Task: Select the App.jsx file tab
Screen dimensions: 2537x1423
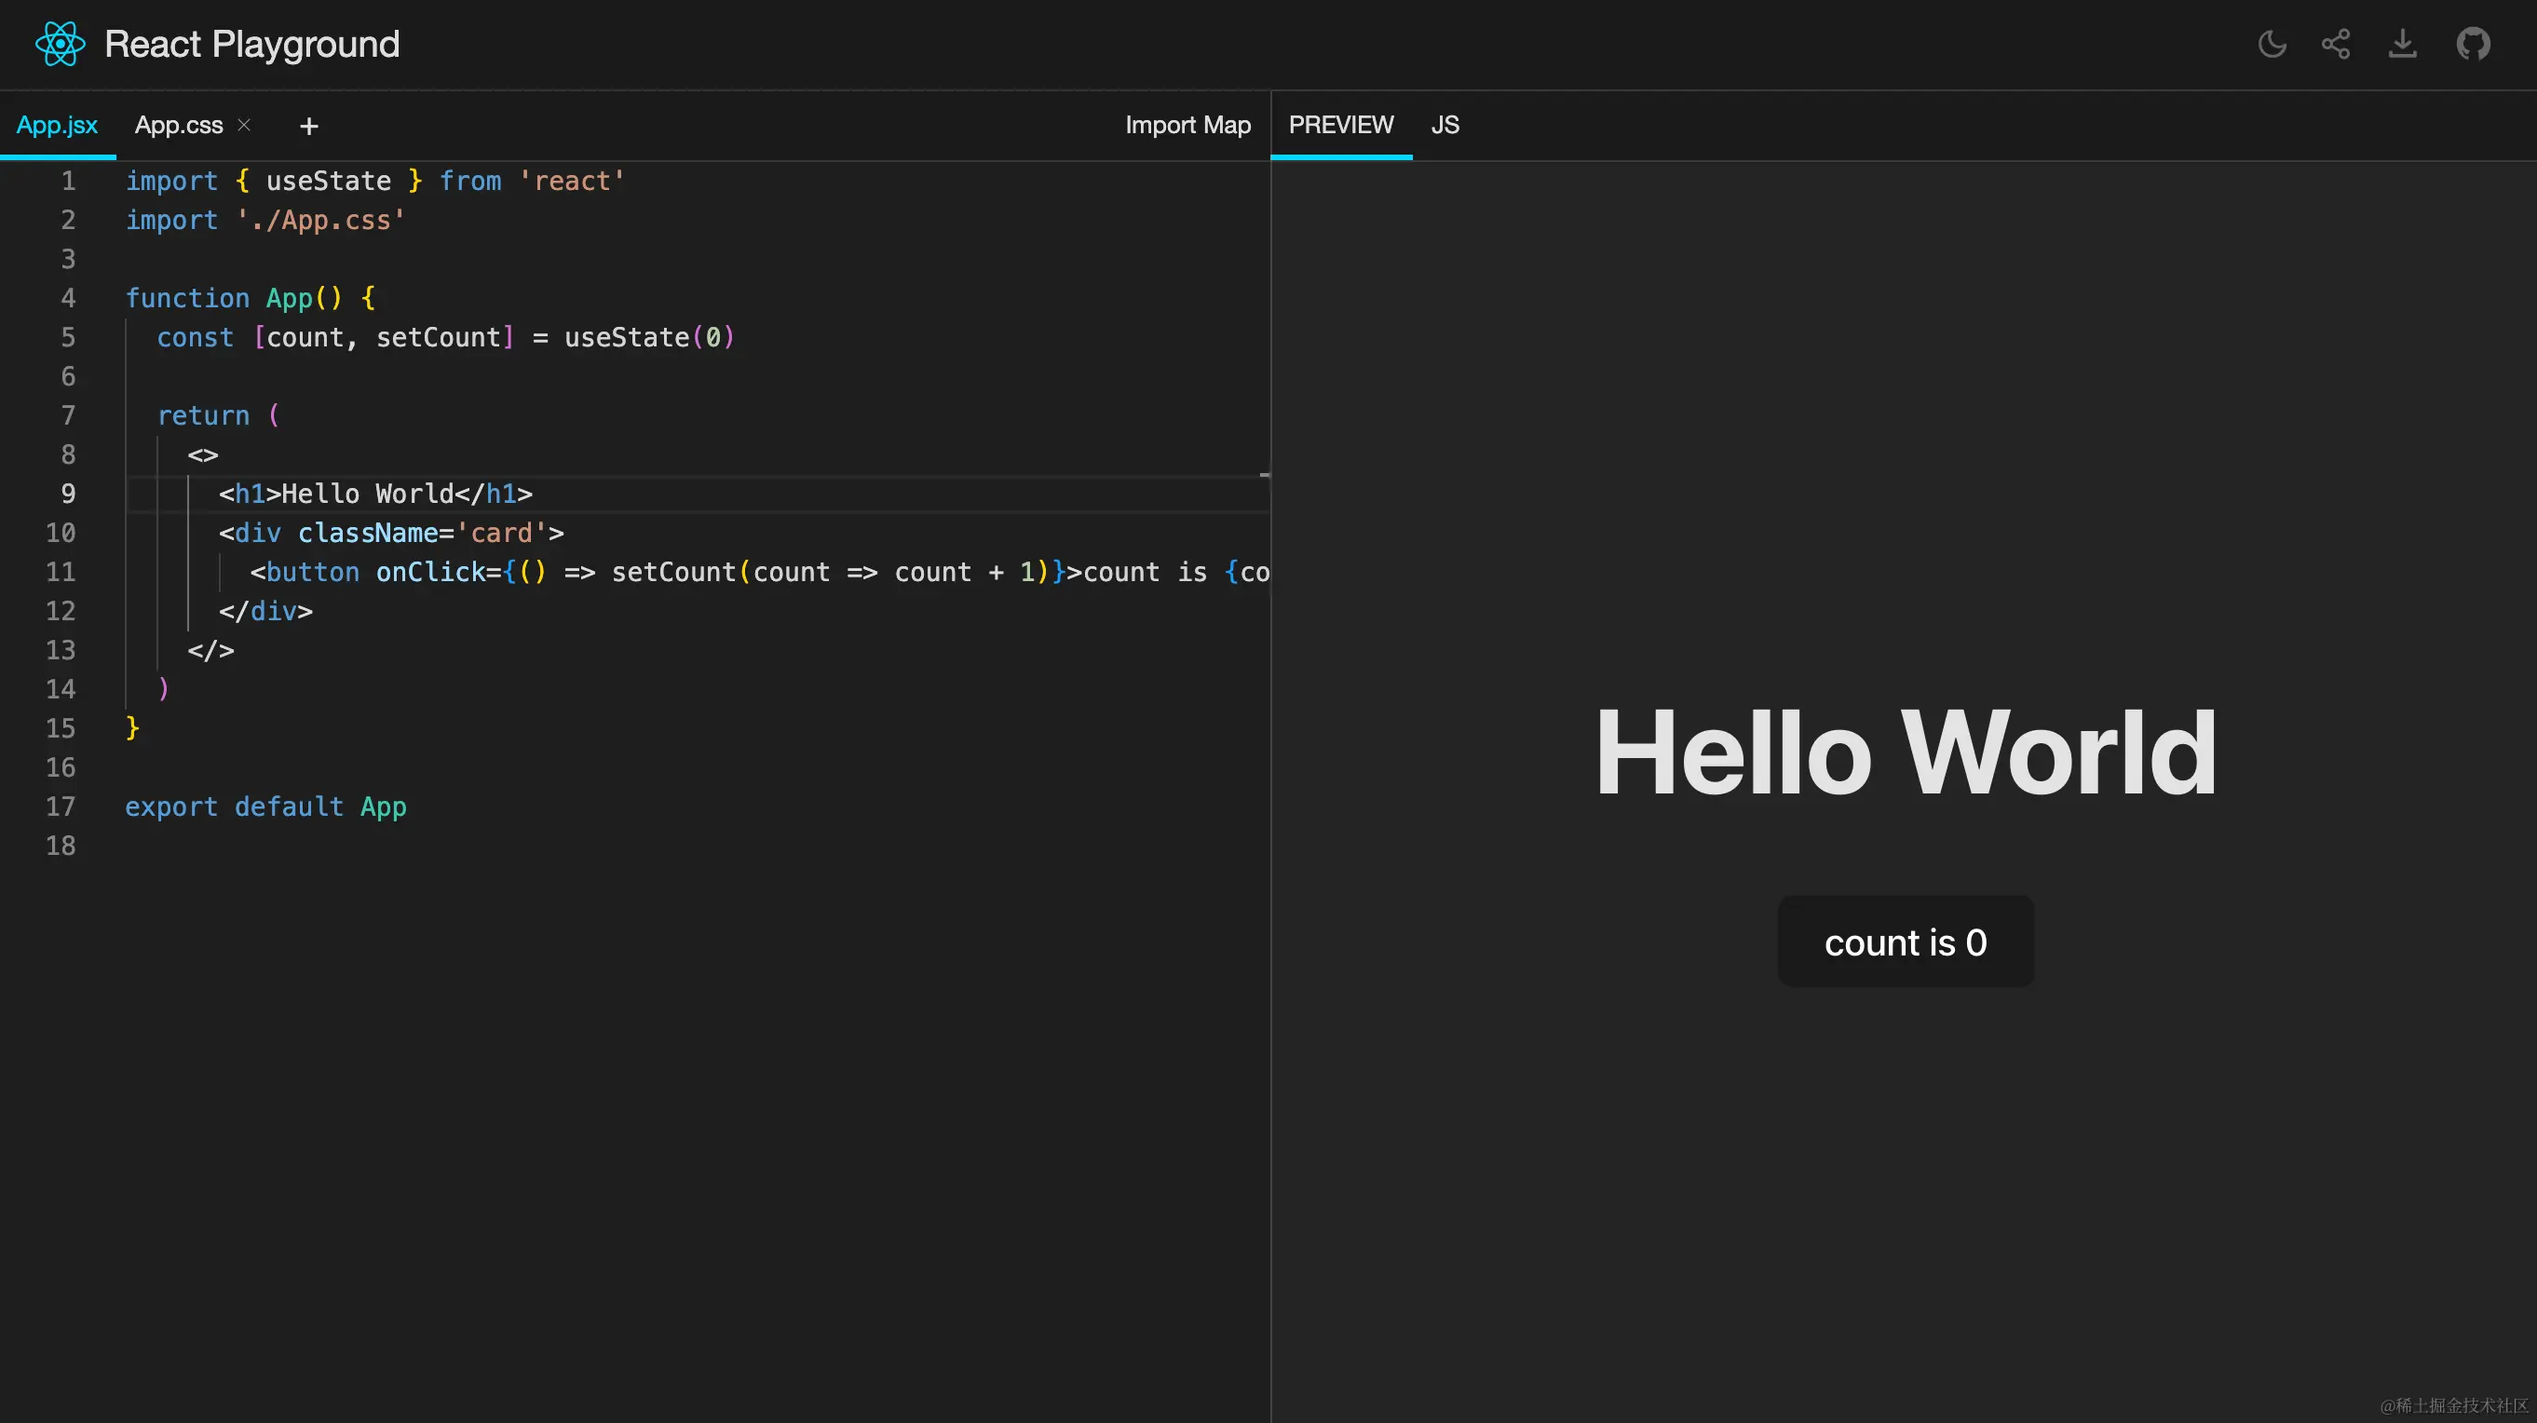Action: 57,125
